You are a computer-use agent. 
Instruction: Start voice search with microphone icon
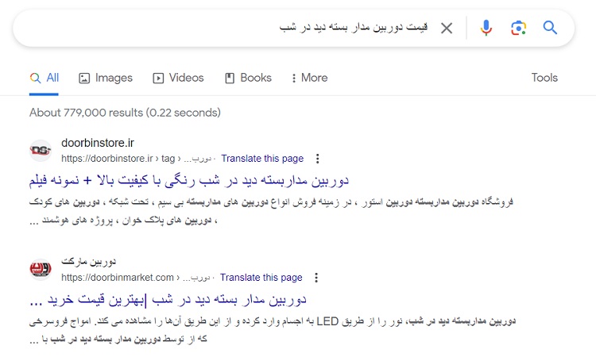(486, 29)
